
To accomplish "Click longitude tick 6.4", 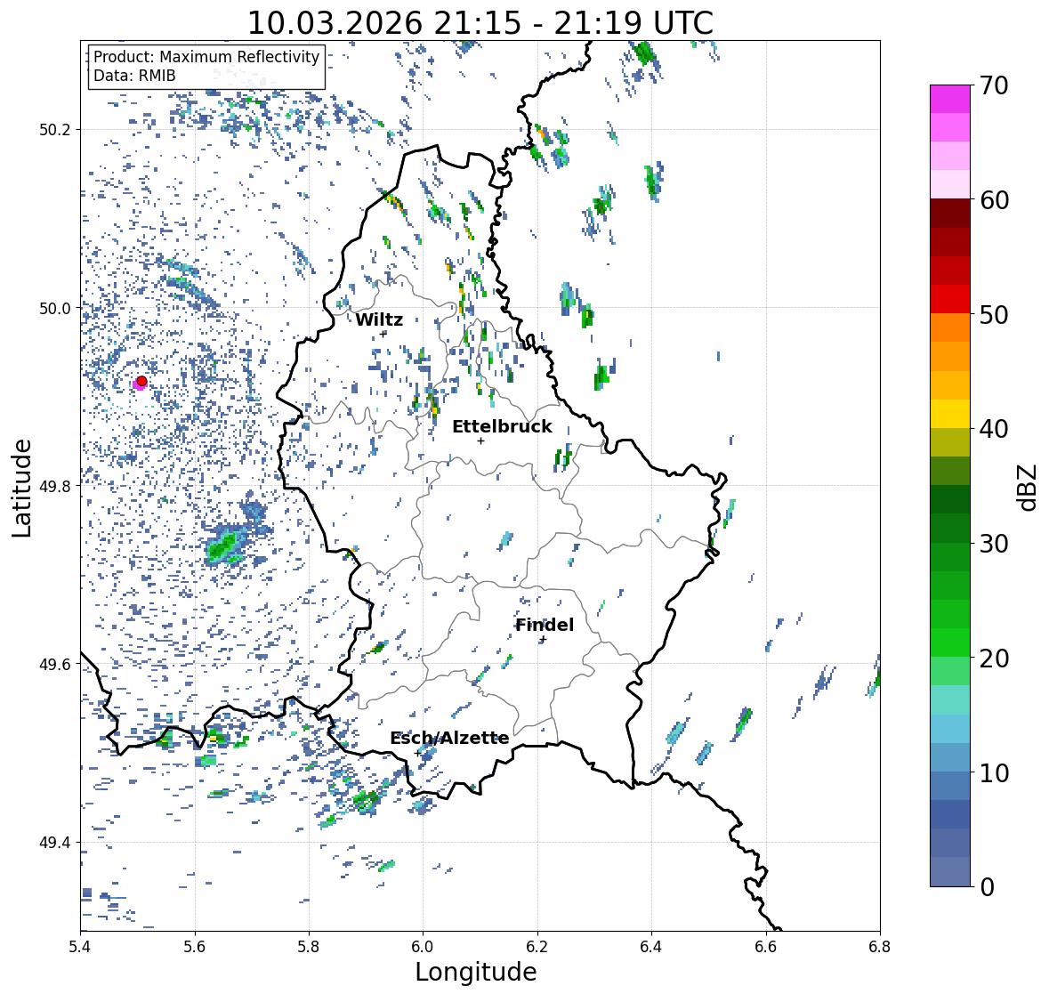I will pos(651,946).
